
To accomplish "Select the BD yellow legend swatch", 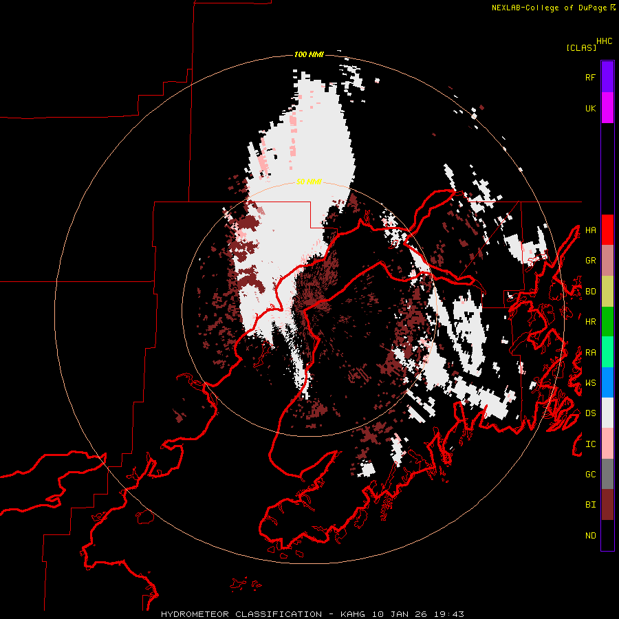I will (607, 292).
